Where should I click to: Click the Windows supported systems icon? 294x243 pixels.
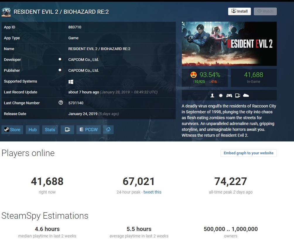tap(71, 81)
